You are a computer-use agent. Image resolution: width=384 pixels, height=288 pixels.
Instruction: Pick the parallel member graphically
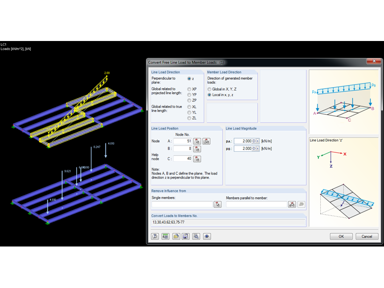(x=292, y=204)
